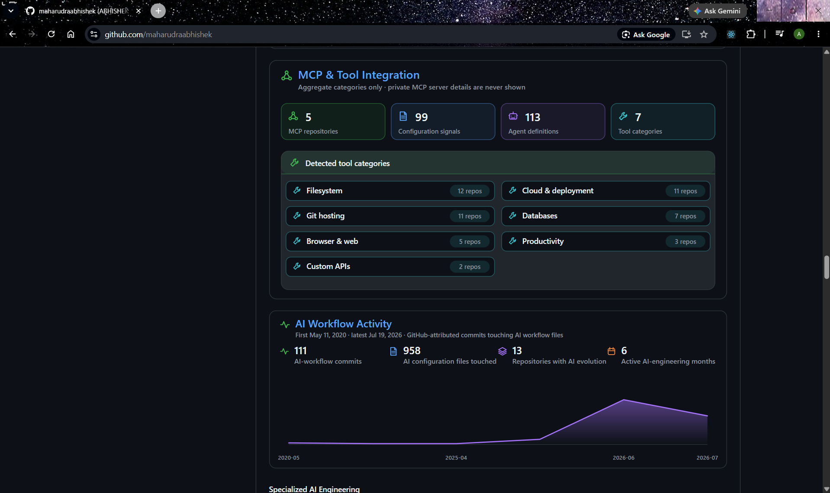Open a new browser tab

tap(158, 11)
